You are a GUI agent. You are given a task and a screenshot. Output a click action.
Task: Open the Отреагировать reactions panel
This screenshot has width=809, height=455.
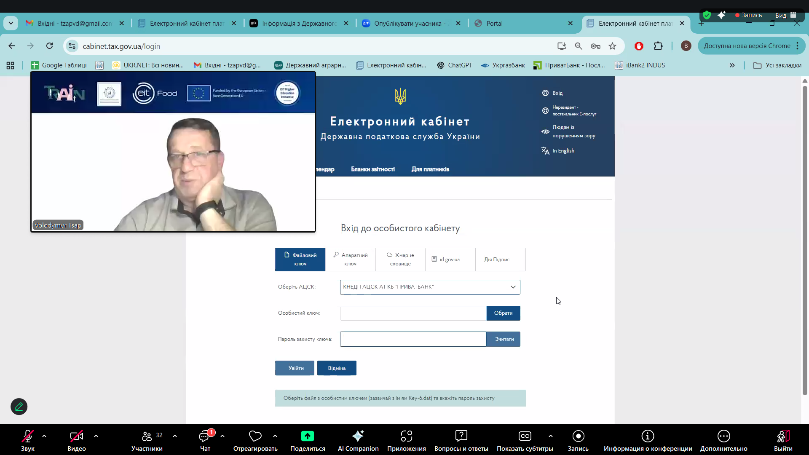pyautogui.click(x=255, y=440)
